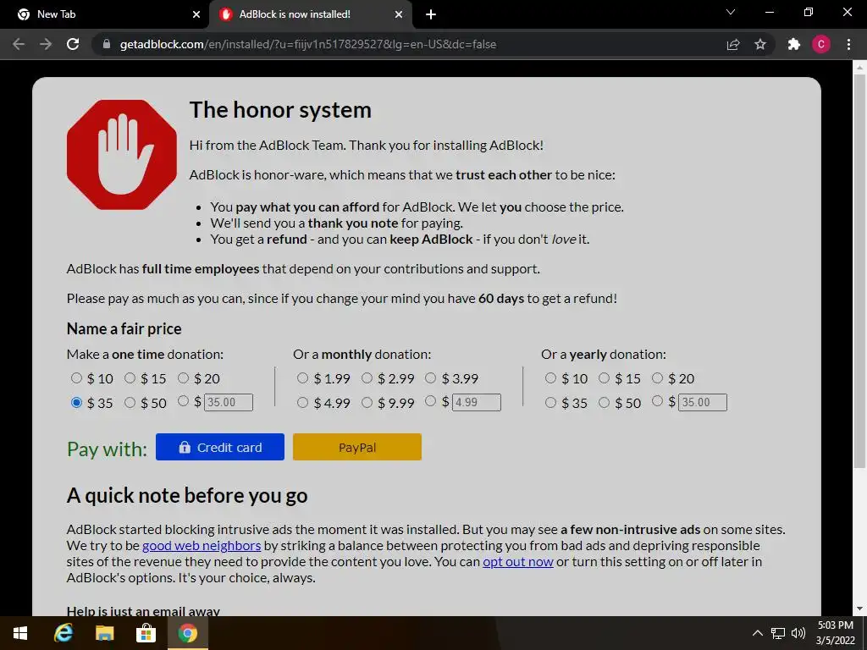Open the Extensions puzzle icon
The image size is (867, 650).
(794, 44)
